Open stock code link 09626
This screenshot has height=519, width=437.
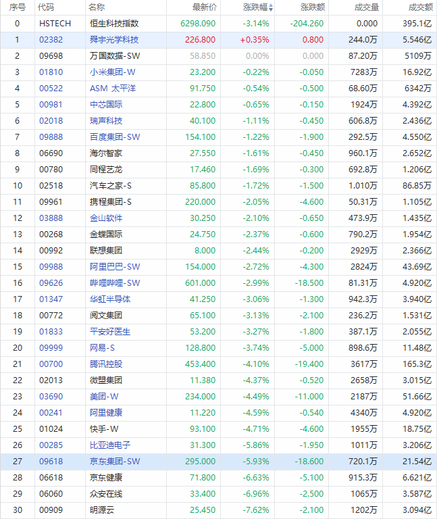[x=51, y=283]
